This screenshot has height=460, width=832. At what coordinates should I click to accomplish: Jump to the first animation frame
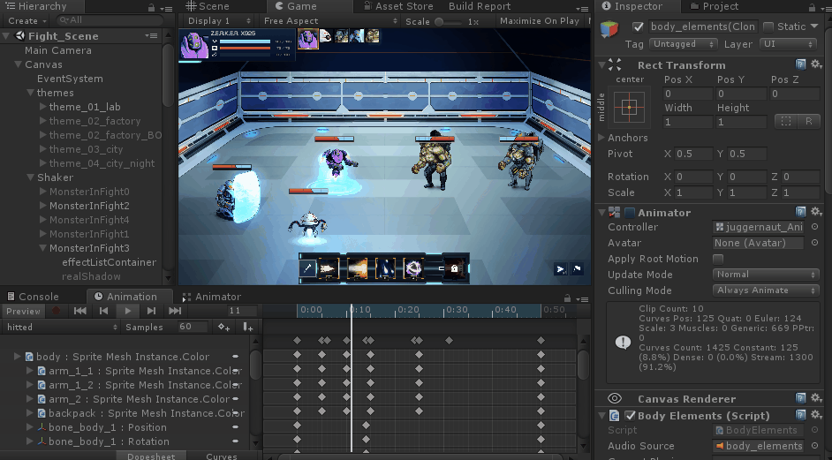pos(80,311)
